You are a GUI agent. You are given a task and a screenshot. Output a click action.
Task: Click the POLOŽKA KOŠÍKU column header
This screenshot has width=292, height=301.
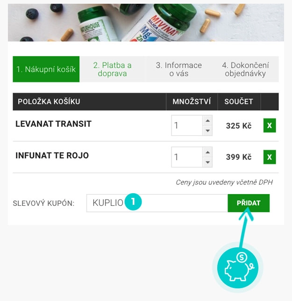point(49,101)
